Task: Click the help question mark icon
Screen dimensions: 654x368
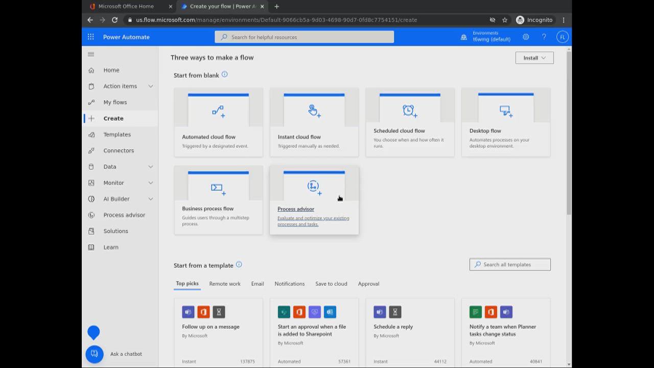Action: pyautogui.click(x=544, y=37)
